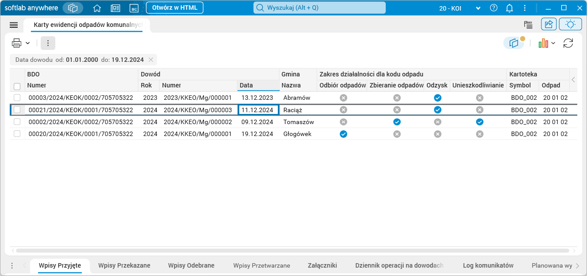This screenshot has height=276, width=587.
Task: Sort by the Rok column header
Action: point(149,85)
